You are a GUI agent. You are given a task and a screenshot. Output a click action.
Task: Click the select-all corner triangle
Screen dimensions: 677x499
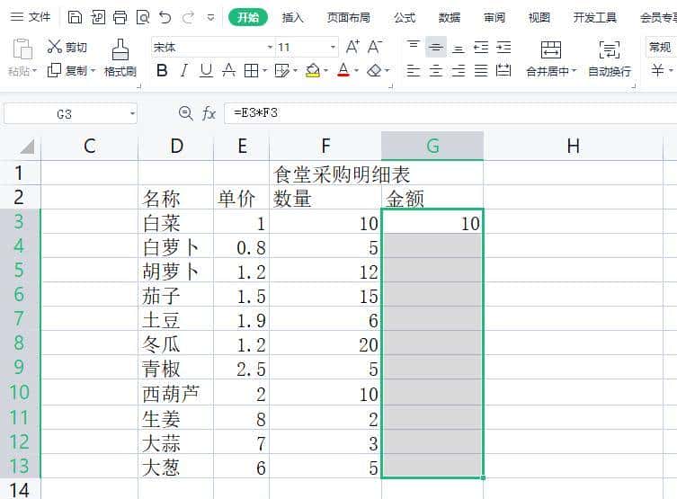26,147
